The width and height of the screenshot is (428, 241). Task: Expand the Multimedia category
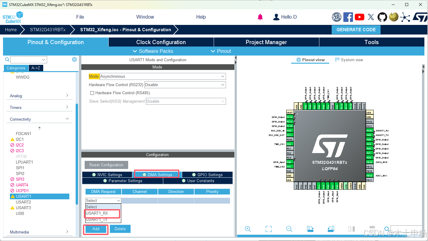click(39, 232)
